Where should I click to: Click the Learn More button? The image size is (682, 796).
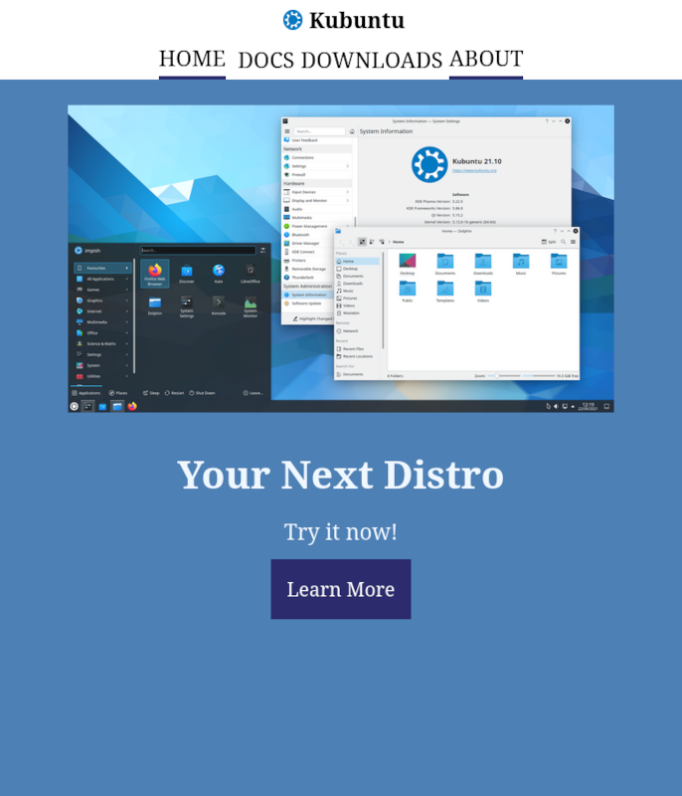point(341,589)
